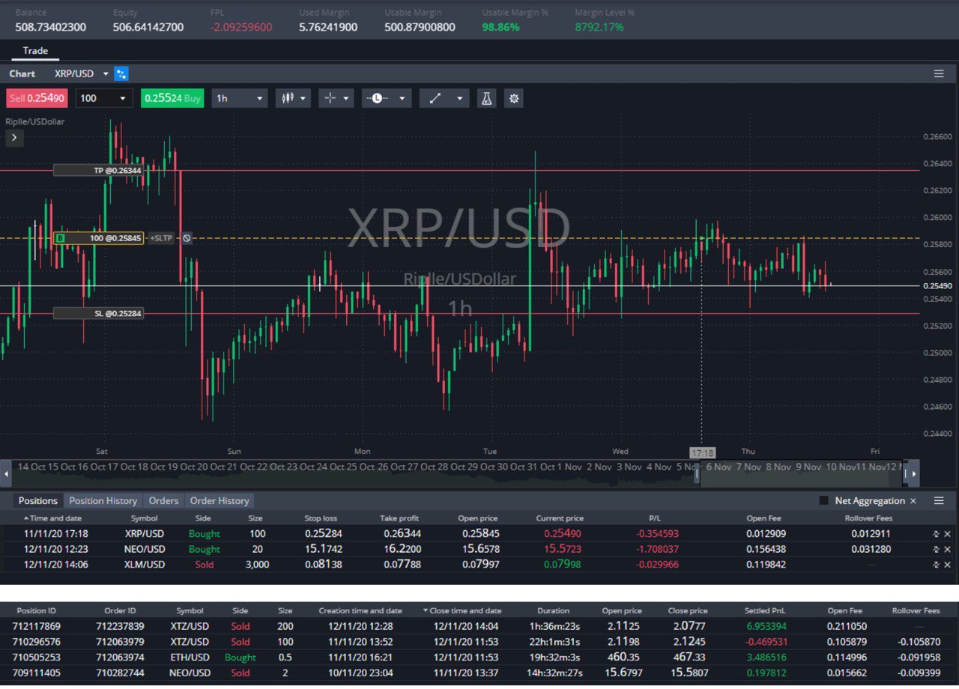Open the clock indicator dropdown
This screenshot has width=959, height=689.
click(387, 98)
